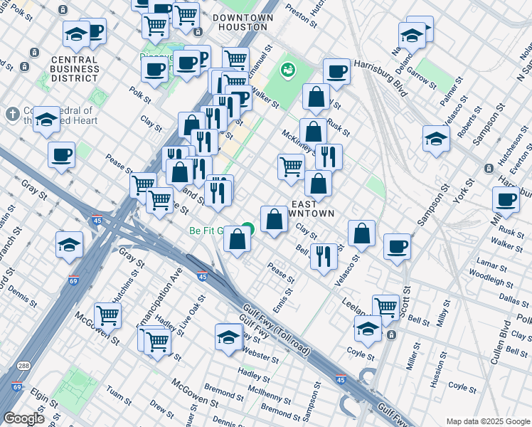Screen dimensions: 532x427
Task: Select the school marker over Cathedral of the Sacred Heart
Action: click(x=46, y=120)
